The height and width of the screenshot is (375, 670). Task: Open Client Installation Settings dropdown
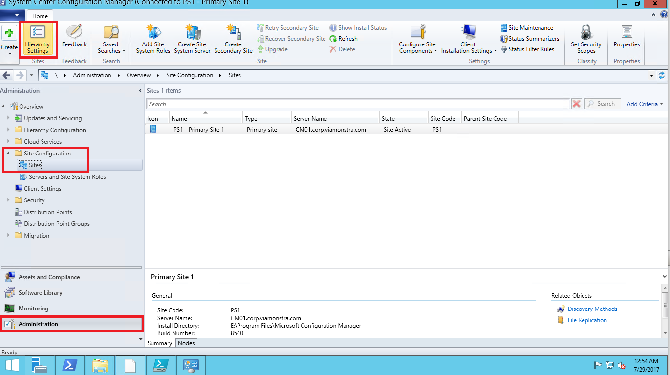pos(468,40)
